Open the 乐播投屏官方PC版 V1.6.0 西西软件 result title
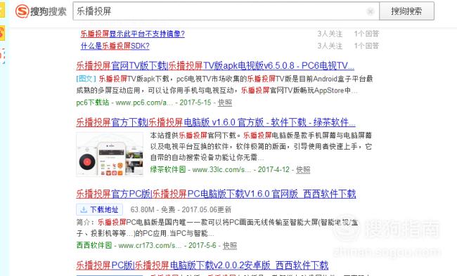The height and width of the screenshot is (276, 457). 216,194
